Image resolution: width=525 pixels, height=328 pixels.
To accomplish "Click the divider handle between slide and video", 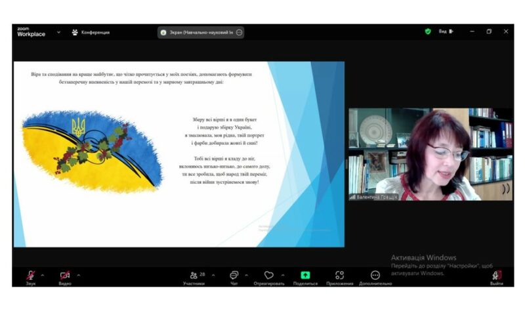I will (346, 164).
